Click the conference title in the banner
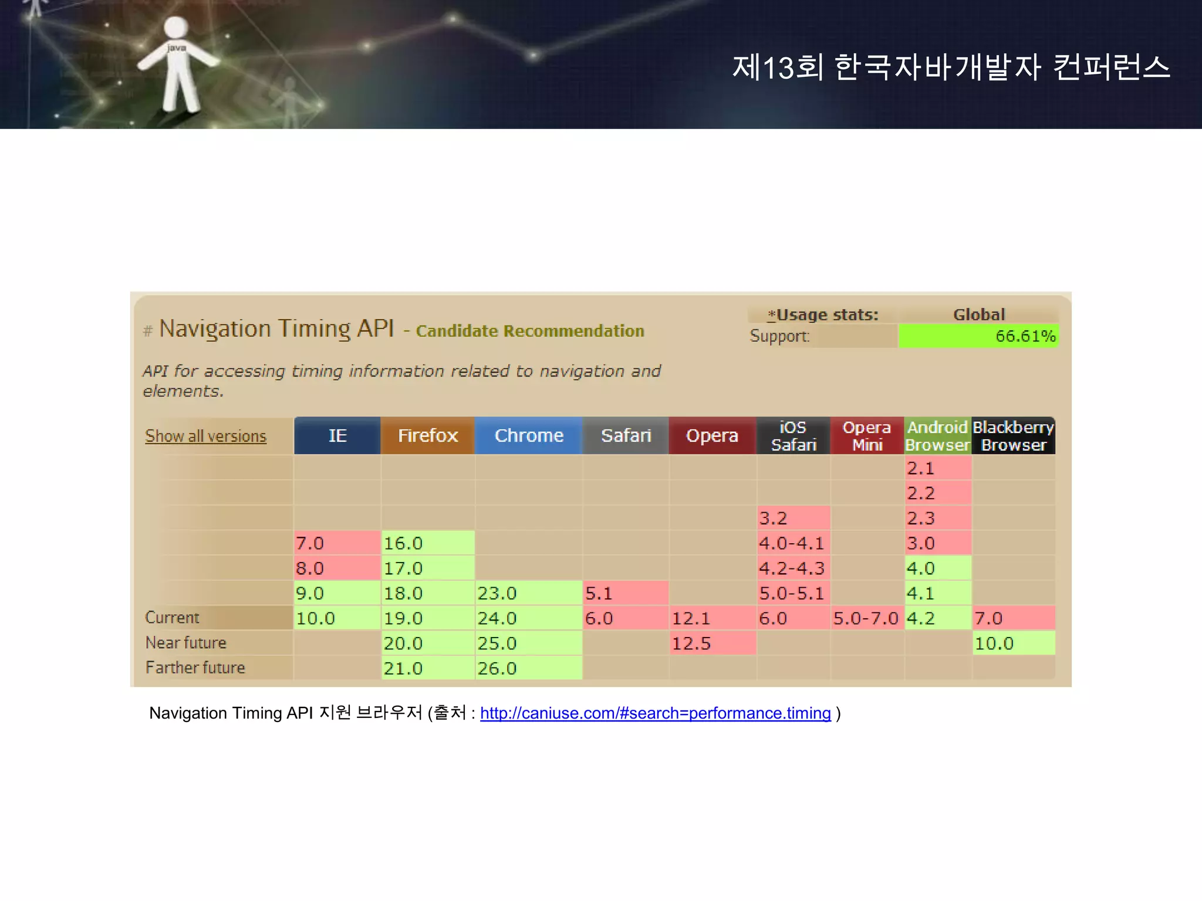The image size is (1202, 901). (x=951, y=67)
